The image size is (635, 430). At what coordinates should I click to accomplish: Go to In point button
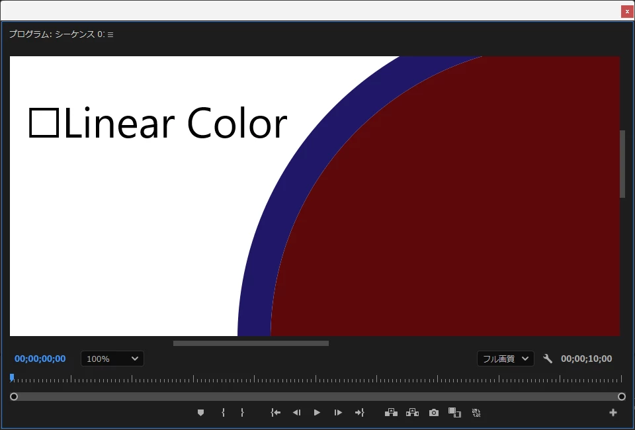click(x=275, y=413)
